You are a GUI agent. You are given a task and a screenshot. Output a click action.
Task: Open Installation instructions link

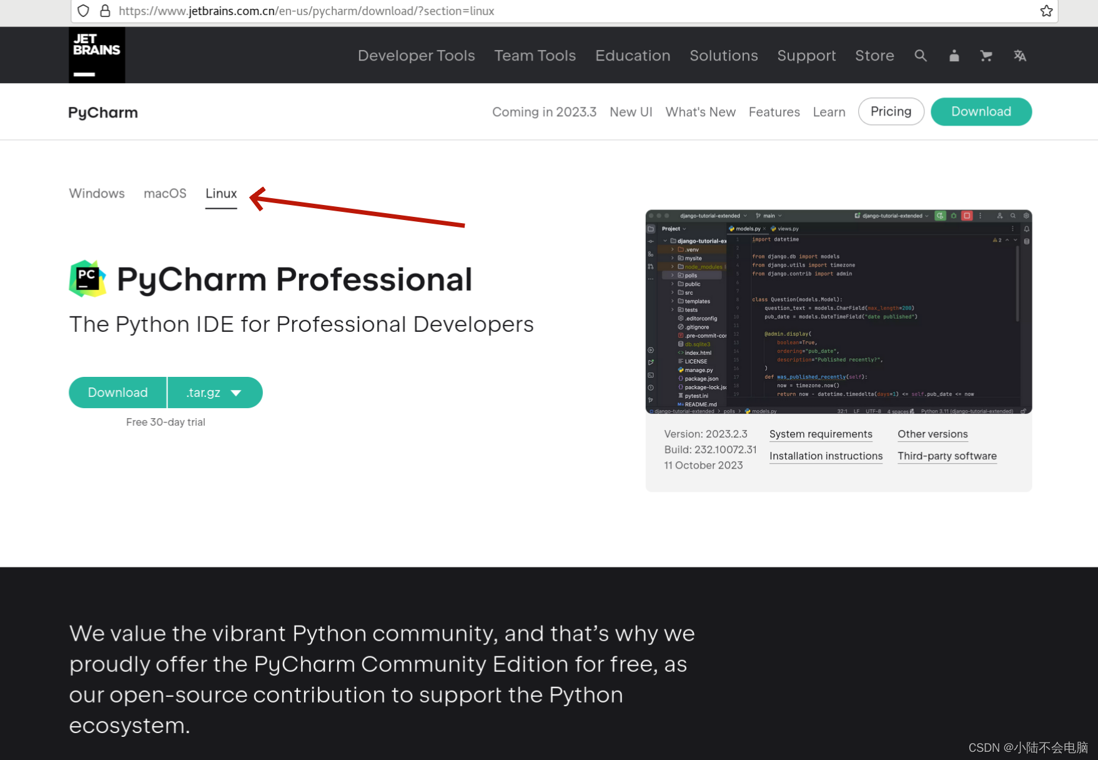pyautogui.click(x=826, y=456)
